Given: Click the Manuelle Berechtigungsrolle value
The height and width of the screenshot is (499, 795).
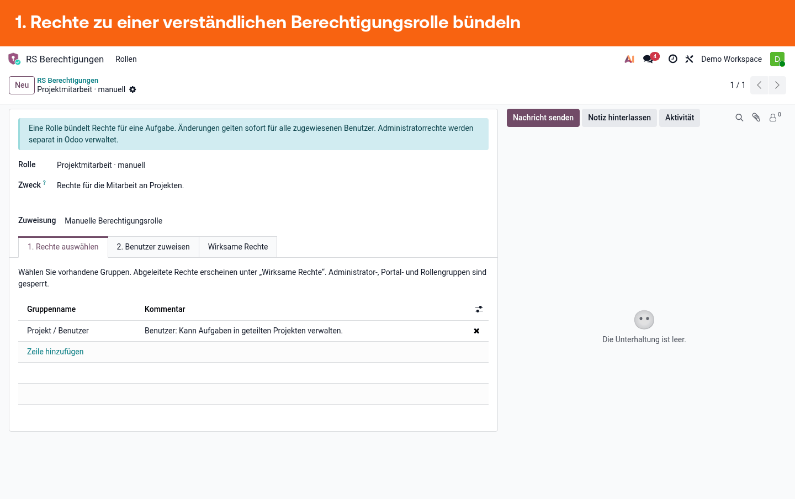Looking at the screenshot, I should point(114,221).
